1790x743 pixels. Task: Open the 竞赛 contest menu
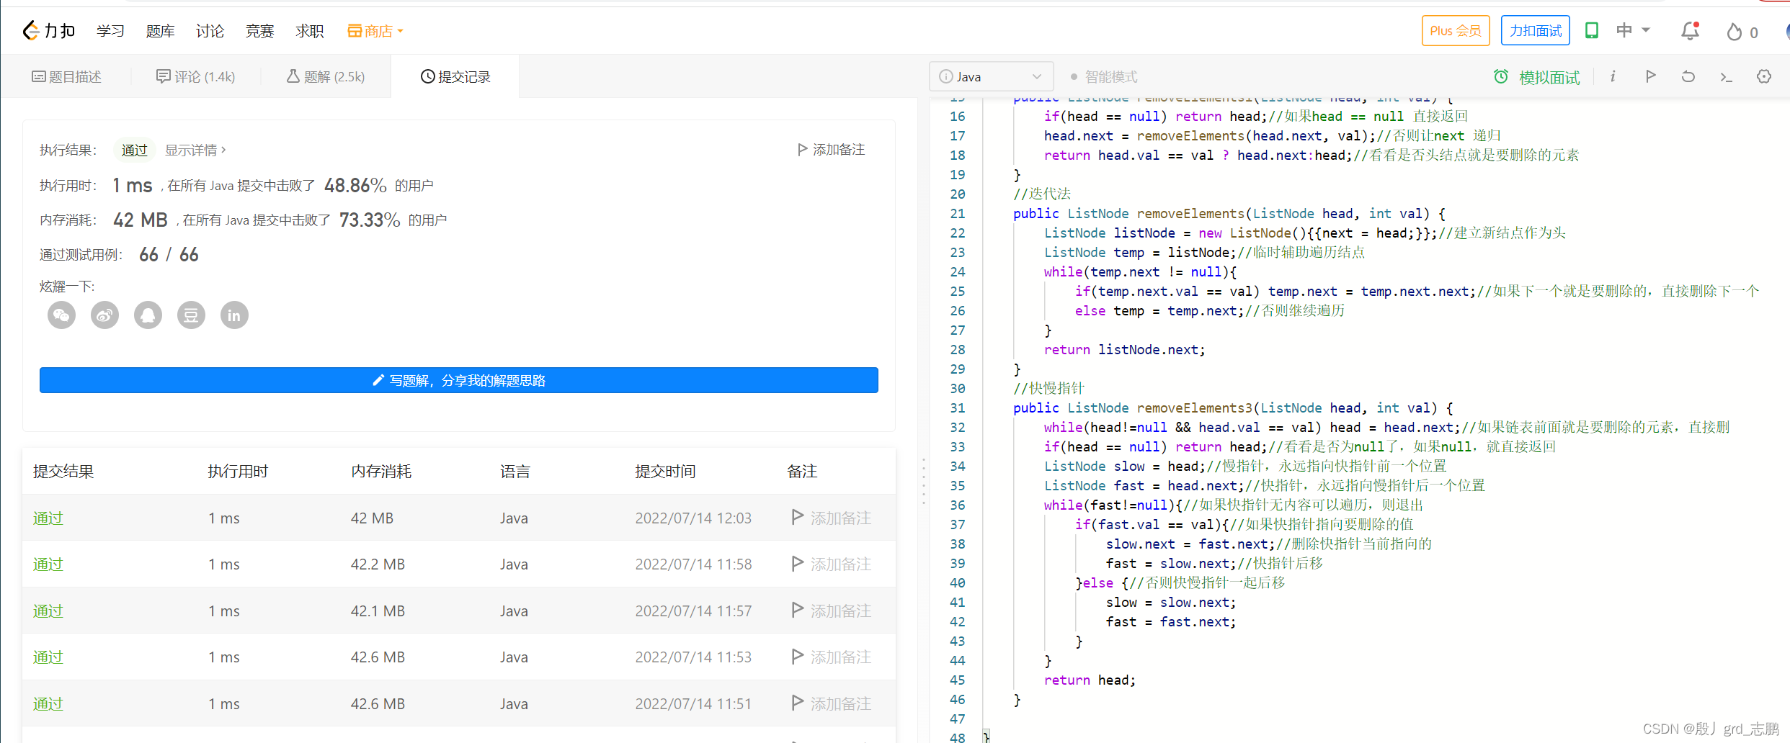coord(259,31)
